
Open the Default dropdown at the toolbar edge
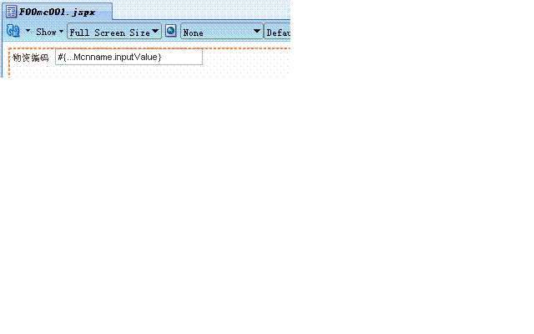pyautogui.click(x=277, y=32)
